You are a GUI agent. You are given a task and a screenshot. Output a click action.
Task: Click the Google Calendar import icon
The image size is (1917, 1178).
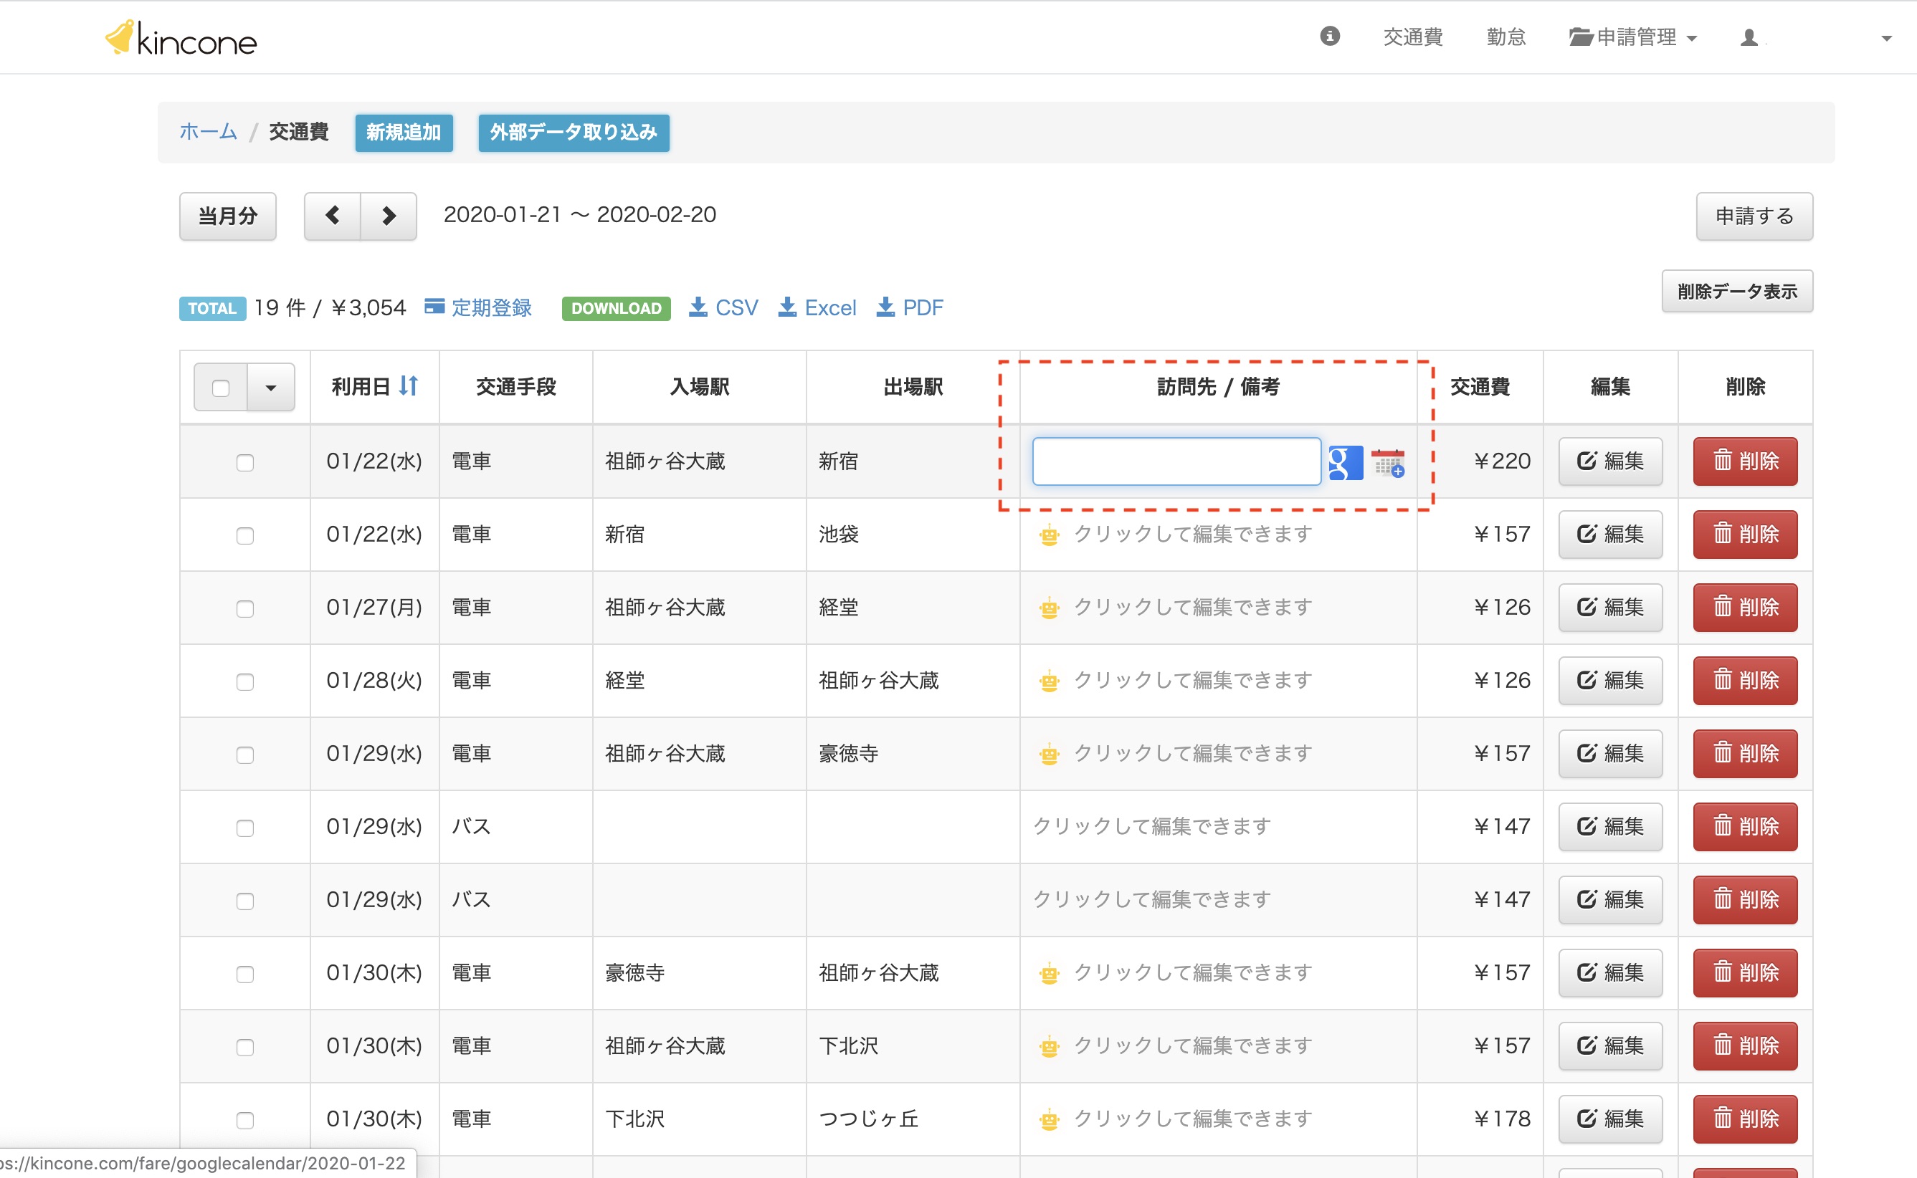[1388, 463]
